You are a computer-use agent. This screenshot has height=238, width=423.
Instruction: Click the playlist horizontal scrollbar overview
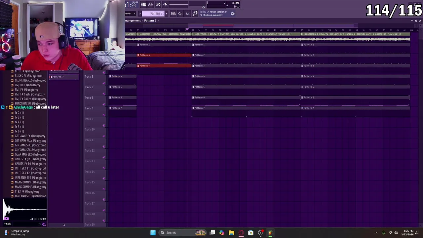(x=273, y=25)
